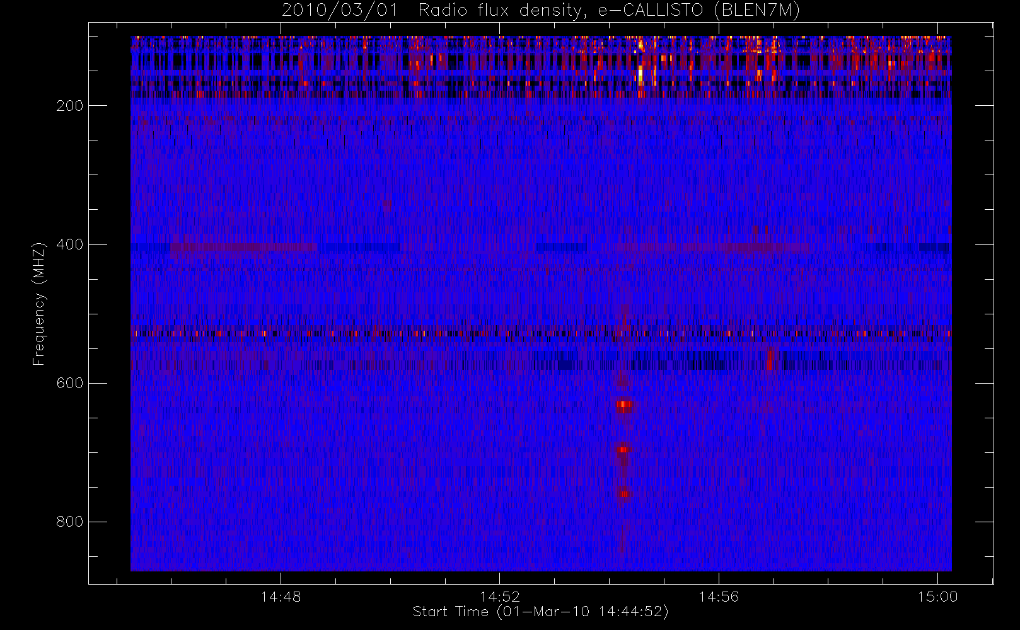Click the '15:00' time tick label

pyautogui.click(x=937, y=597)
